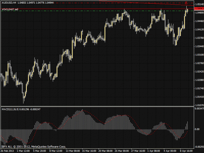Click the '5 Mar 20:00' time label
204x153 pixels.
pyautogui.click(x=39, y=151)
